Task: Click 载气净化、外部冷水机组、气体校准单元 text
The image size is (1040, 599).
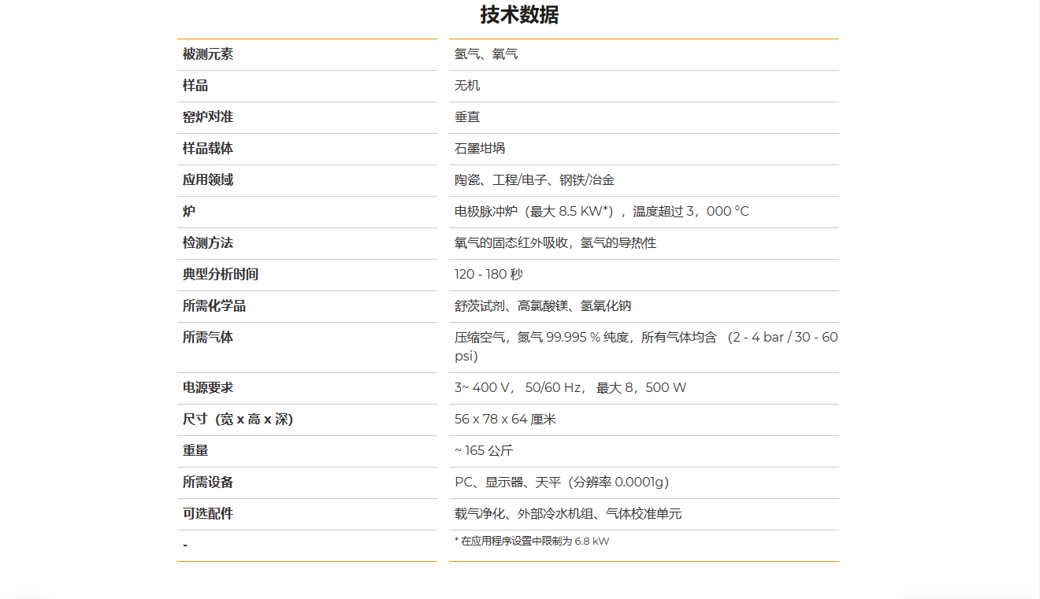Action: click(x=568, y=514)
